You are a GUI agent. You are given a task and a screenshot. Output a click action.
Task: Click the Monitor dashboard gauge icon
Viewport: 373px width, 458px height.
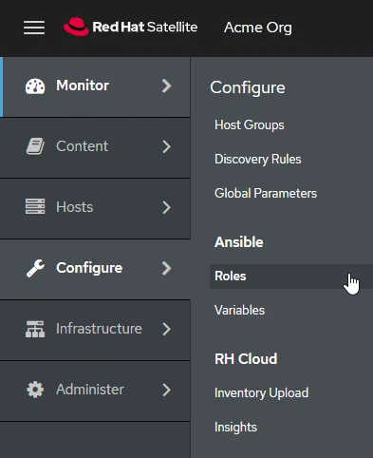(x=35, y=86)
